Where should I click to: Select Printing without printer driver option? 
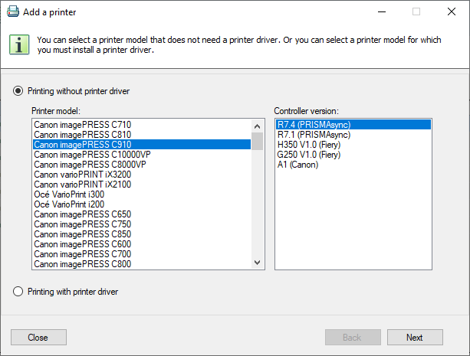pos(18,91)
